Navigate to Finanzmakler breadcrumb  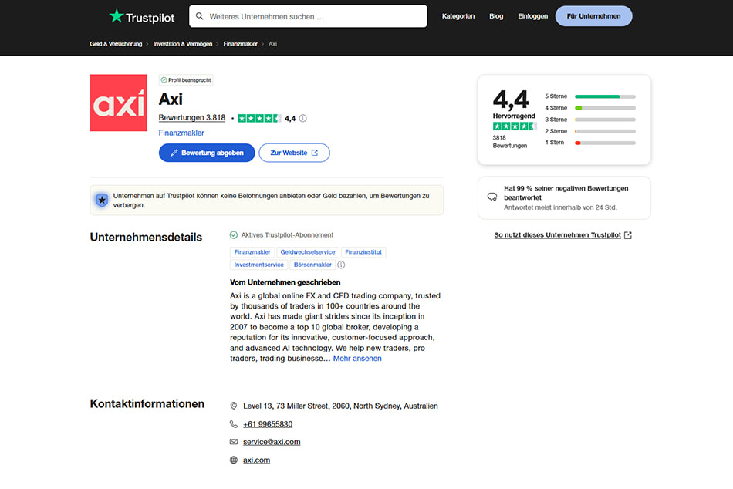240,44
